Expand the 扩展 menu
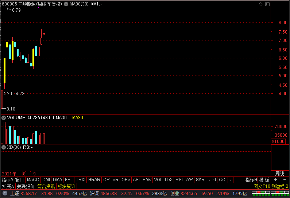This screenshot has width=290, height=198. pos(8,186)
